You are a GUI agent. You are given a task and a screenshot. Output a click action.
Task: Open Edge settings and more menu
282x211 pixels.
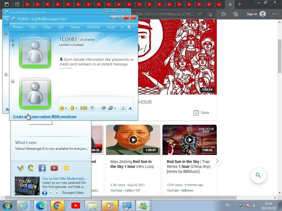click(x=274, y=14)
